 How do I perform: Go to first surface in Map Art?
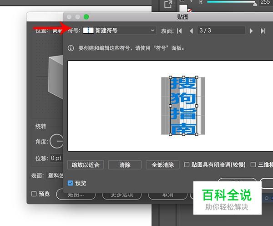[x=180, y=31]
